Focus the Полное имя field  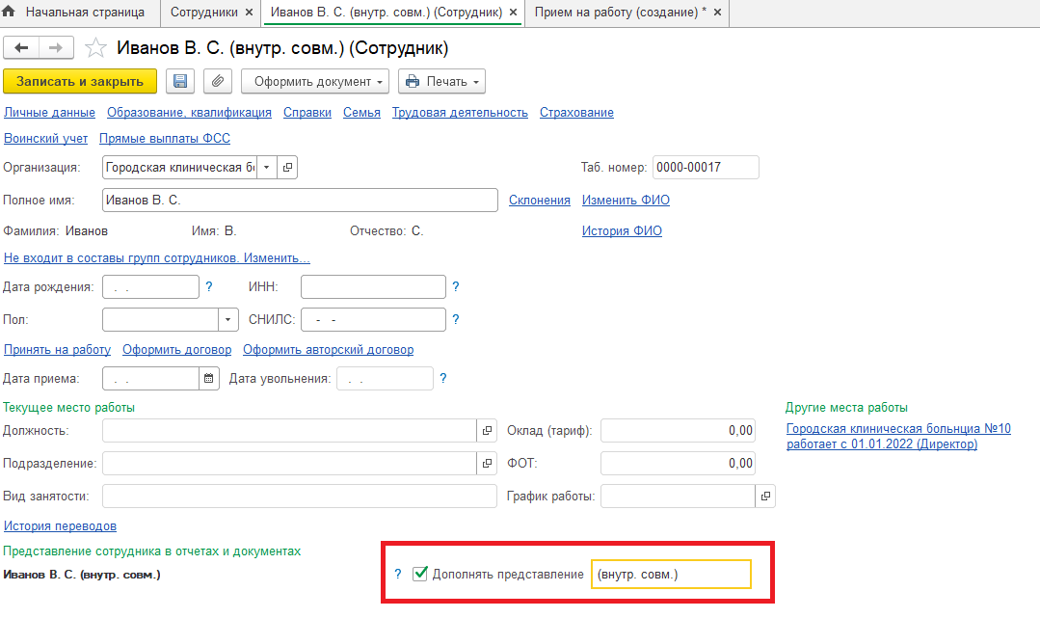click(x=300, y=200)
